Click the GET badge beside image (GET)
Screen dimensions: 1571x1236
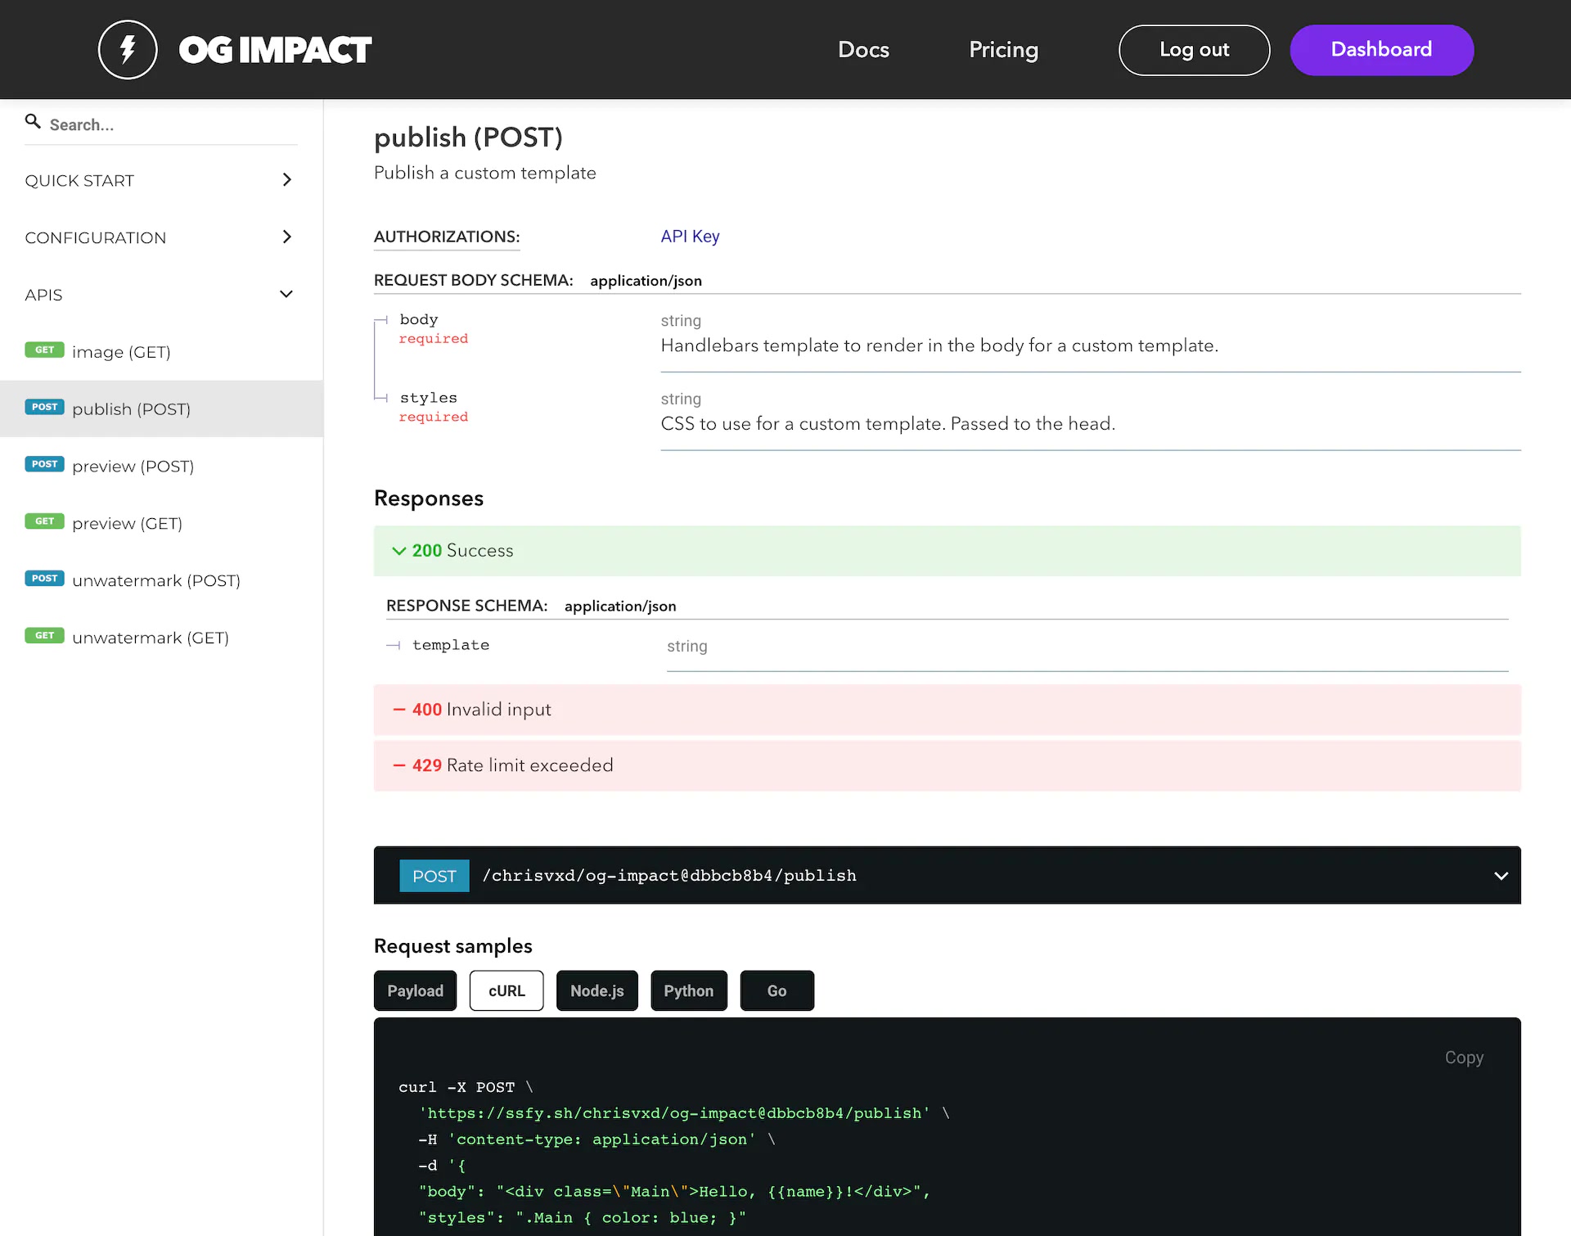coord(44,350)
